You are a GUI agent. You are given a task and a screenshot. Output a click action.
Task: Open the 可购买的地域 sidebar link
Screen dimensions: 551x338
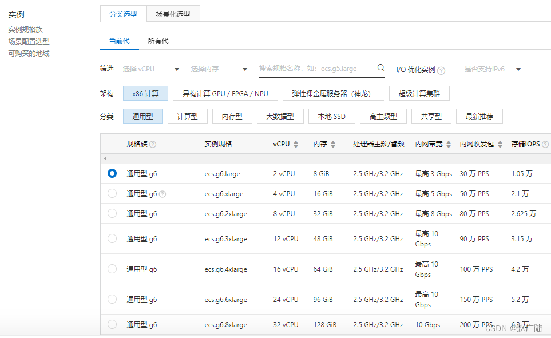(29, 54)
